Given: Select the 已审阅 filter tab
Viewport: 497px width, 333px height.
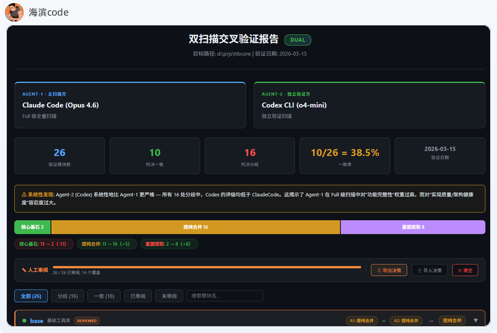Looking at the screenshot, I should point(138,296).
